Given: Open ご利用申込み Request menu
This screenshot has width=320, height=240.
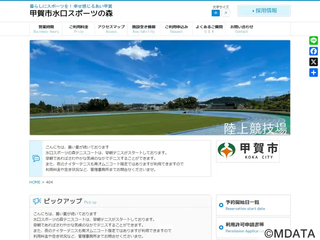Looking at the screenshot, I should (x=176, y=29).
